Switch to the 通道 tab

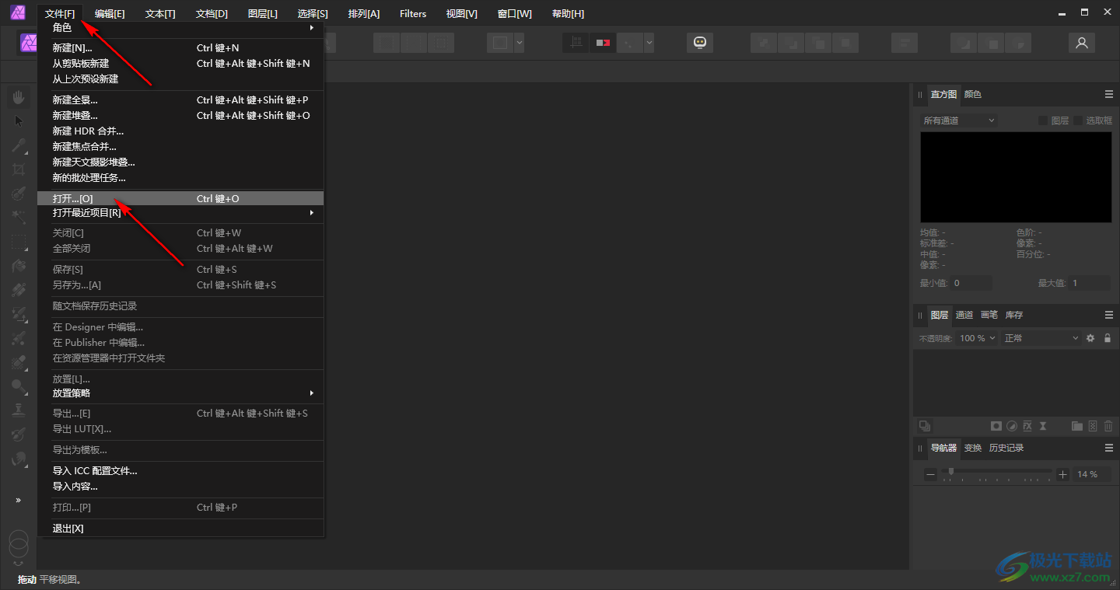coord(964,315)
